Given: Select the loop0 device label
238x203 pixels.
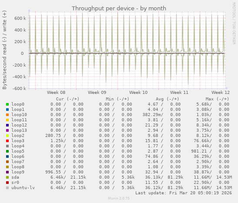Looking at the screenshot, I should (18, 104).
